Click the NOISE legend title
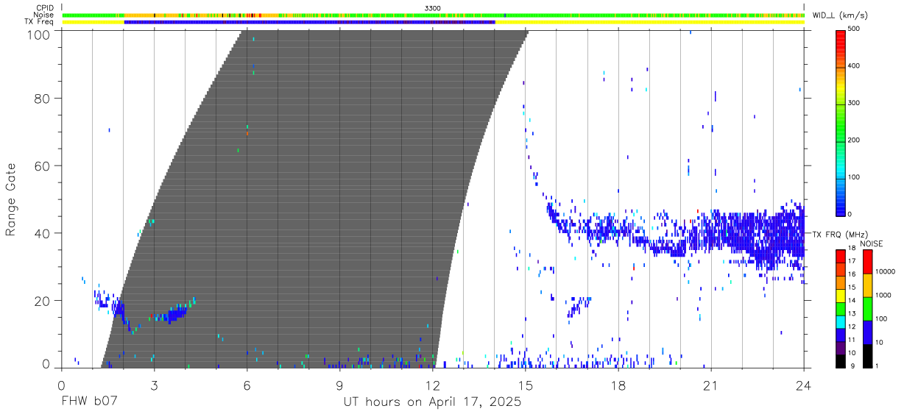904x417 pixels. point(871,243)
